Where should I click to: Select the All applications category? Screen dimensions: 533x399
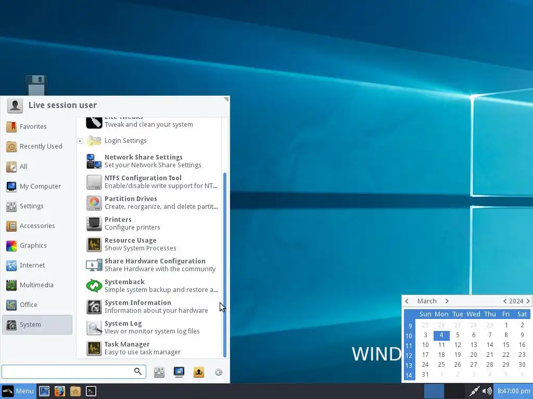click(37, 166)
